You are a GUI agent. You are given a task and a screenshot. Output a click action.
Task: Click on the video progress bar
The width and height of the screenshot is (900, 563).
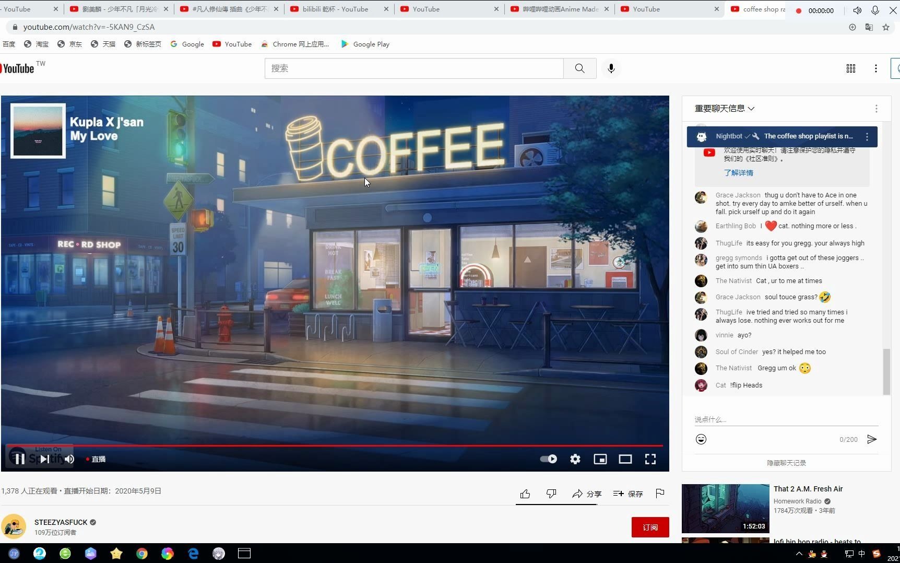pyautogui.click(x=335, y=445)
